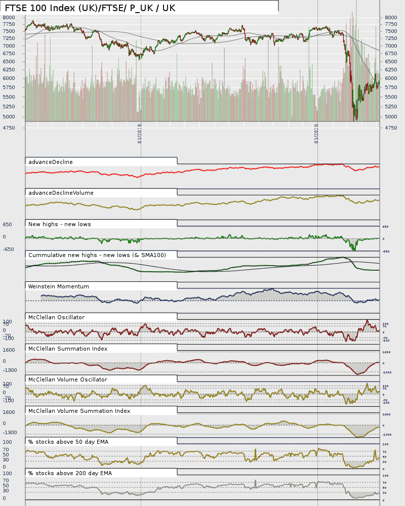Select the Weinstein Momentum panel label
This screenshot has width=405, height=506.
click(58, 286)
